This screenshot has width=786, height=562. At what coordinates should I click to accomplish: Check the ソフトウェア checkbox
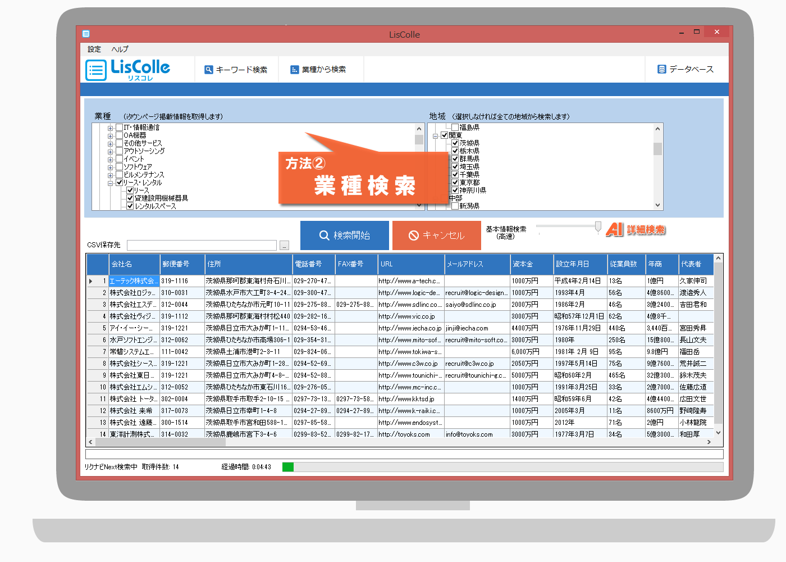coord(119,167)
